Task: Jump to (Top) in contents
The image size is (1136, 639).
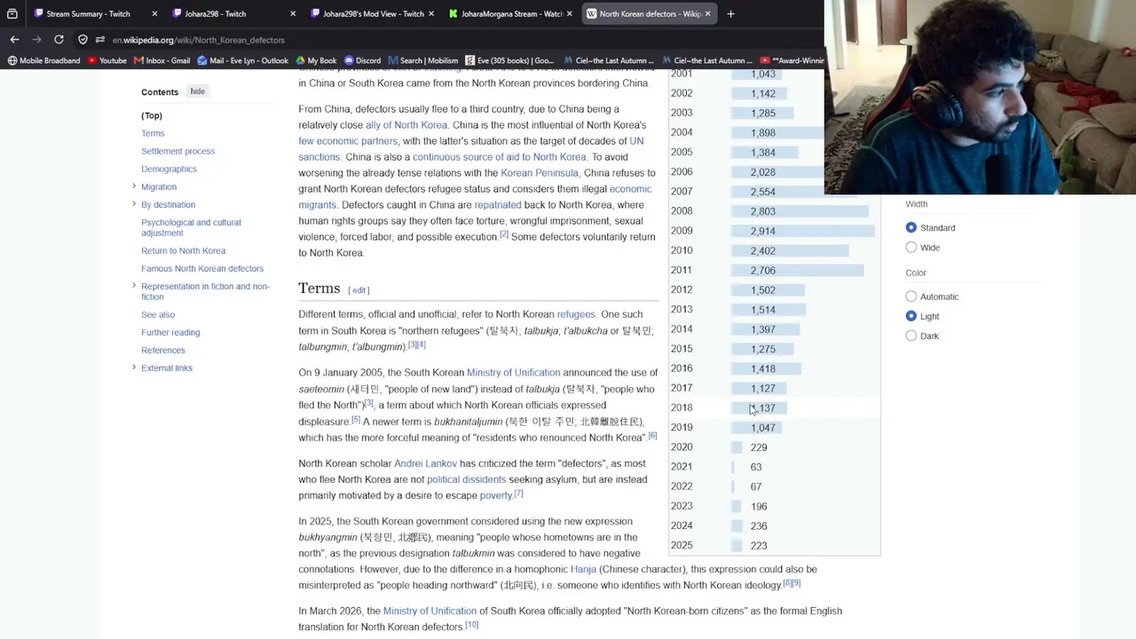Action: pyautogui.click(x=152, y=115)
